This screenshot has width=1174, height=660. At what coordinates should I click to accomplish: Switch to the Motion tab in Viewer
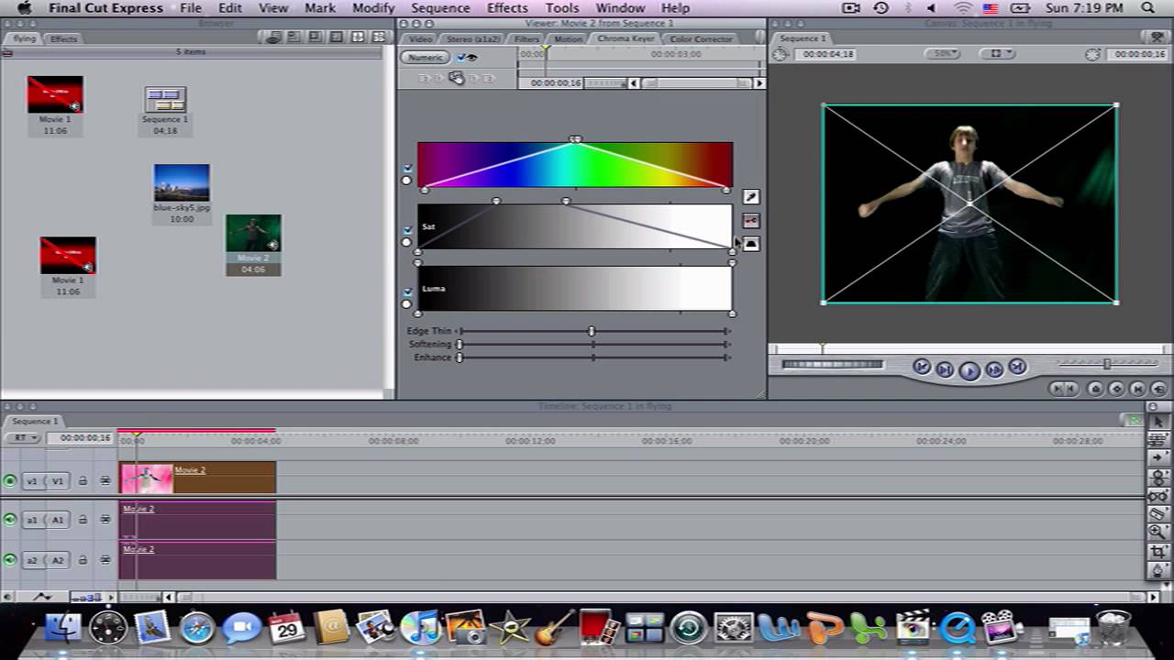[x=568, y=39]
